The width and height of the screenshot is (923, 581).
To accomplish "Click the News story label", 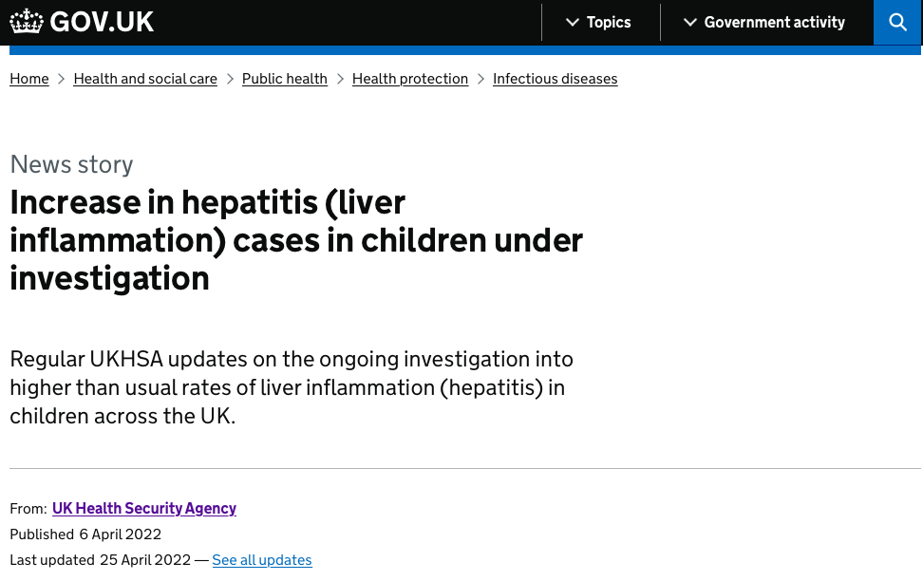I will pyautogui.click(x=71, y=164).
